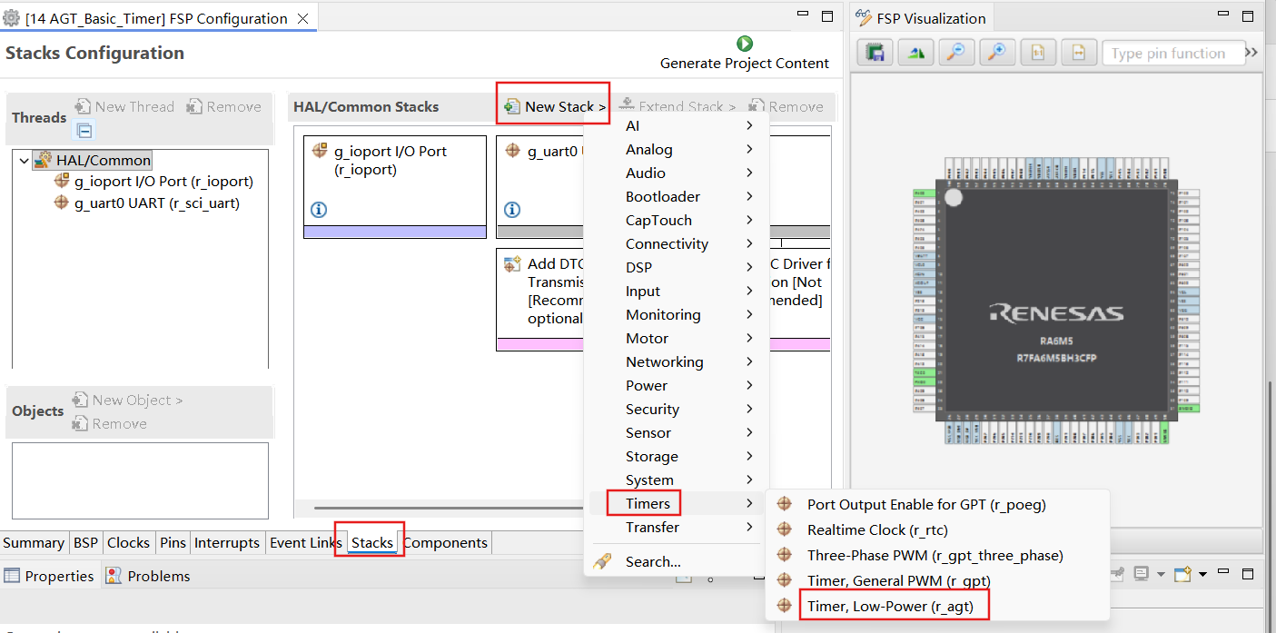Image resolution: width=1276 pixels, height=633 pixels.
Task: Open dropdown arrow beside open console icon
Action: coord(1160,574)
